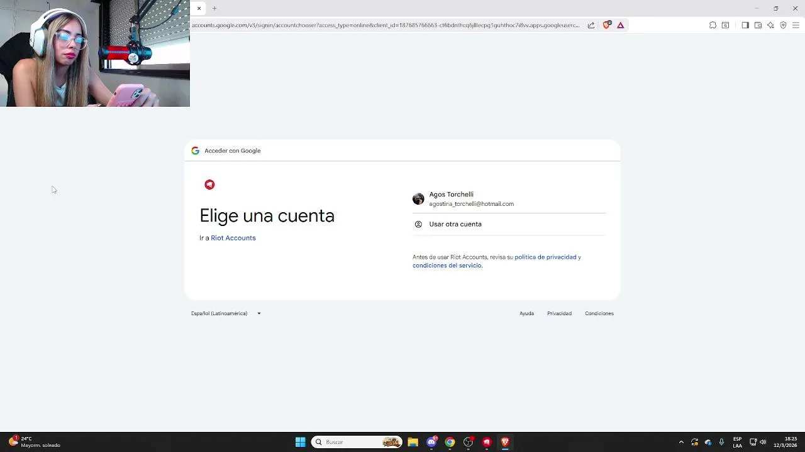Open the network tray icon

753,442
